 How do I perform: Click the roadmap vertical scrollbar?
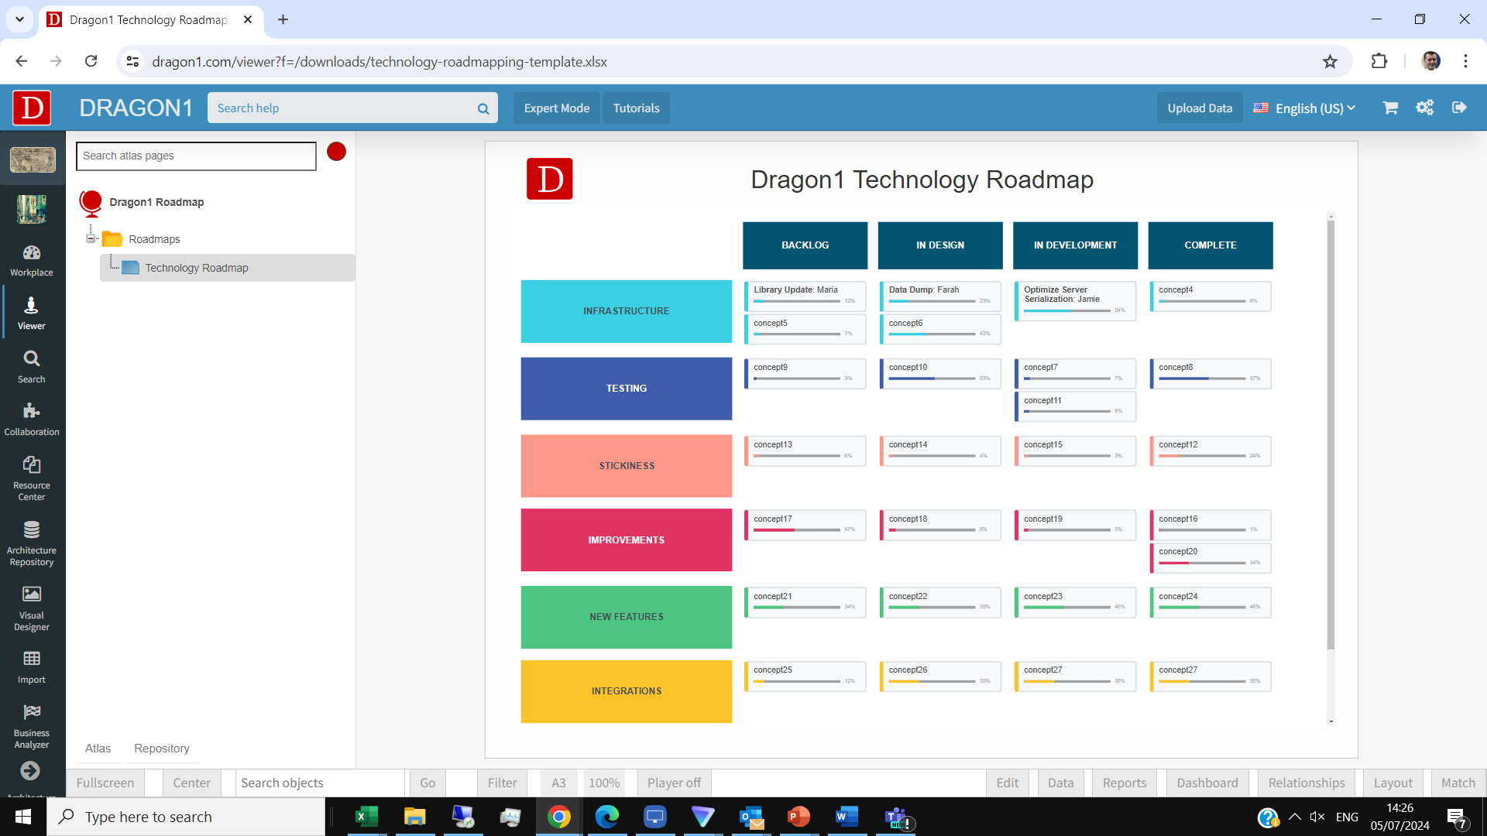point(1331,433)
